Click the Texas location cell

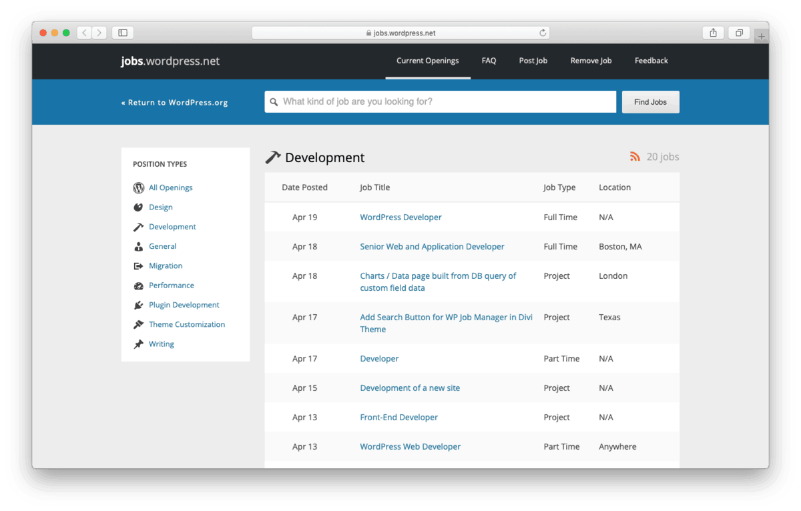pyautogui.click(x=609, y=318)
